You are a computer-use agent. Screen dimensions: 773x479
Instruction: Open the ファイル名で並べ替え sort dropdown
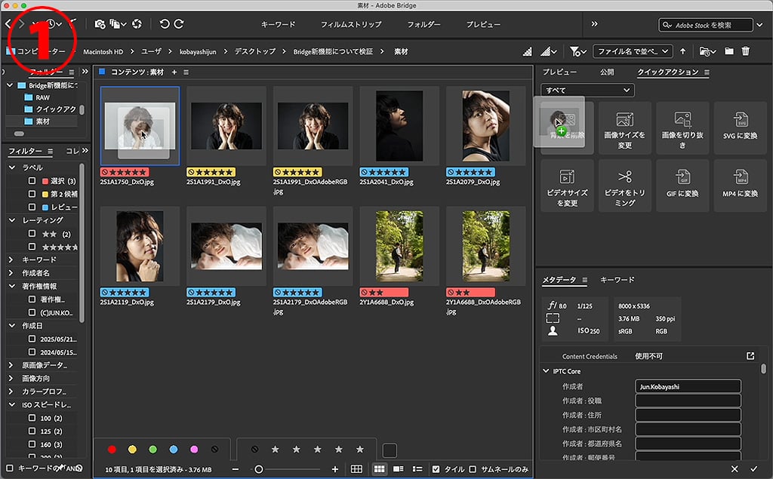633,51
